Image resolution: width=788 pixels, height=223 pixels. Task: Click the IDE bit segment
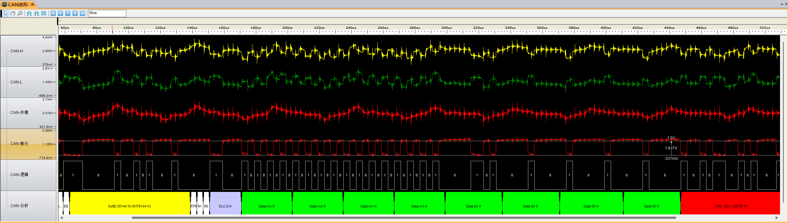point(66,203)
